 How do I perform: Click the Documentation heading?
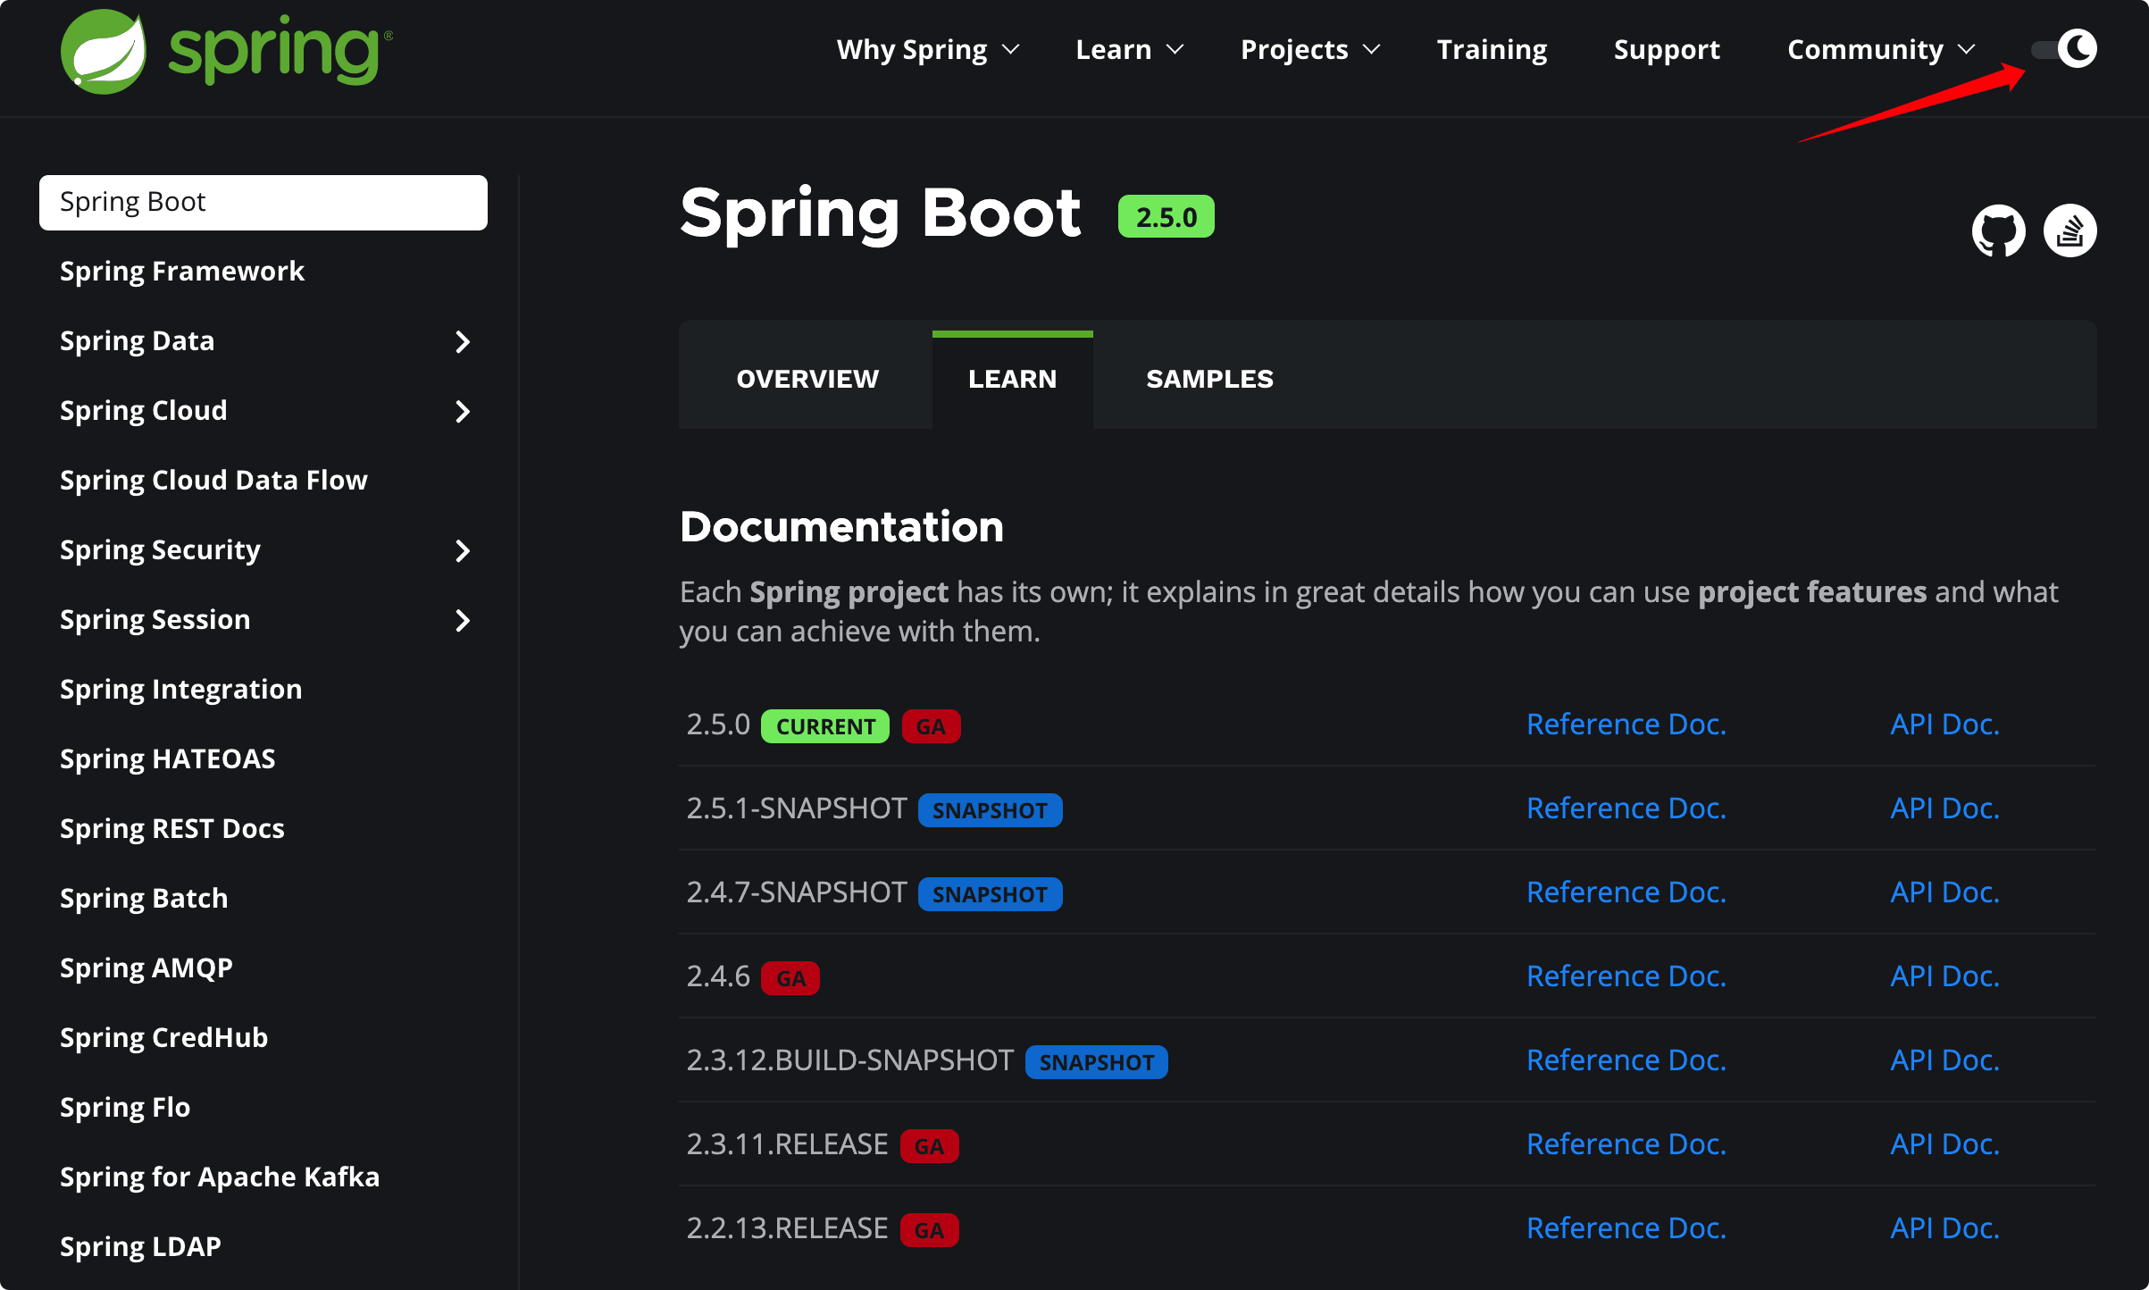[x=841, y=526]
